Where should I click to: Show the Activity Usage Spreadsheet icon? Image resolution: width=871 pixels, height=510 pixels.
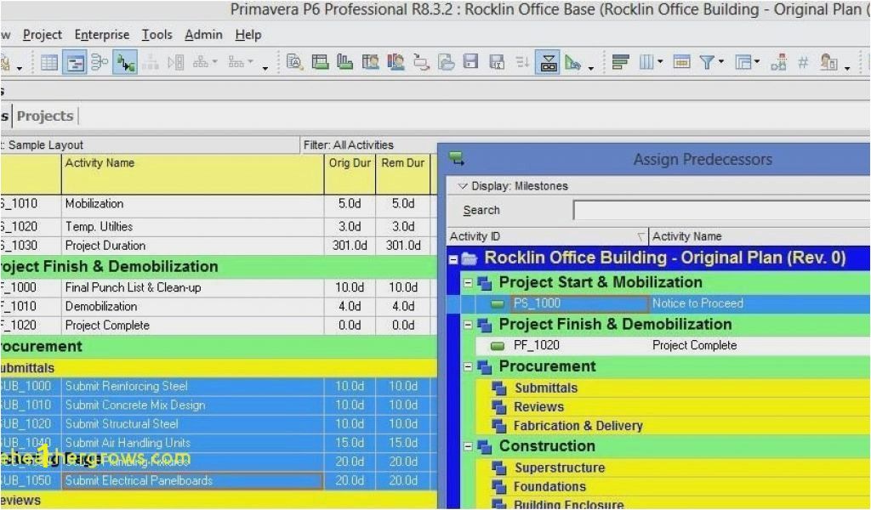320,62
